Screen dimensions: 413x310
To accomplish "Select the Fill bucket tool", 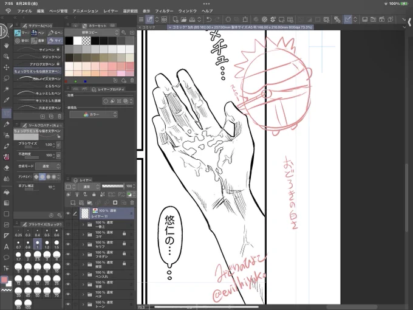I will point(7,192).
